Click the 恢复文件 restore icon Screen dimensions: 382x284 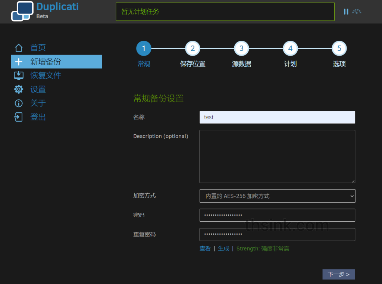19,75
